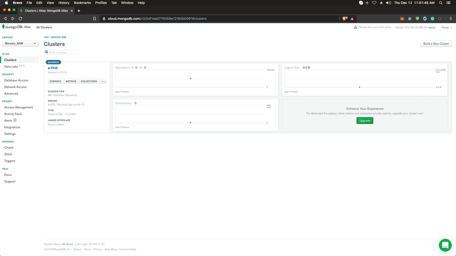Image resolution: width=456 pixels, height=256 pixels.
Task: Click the grayed-out extension icon
Action: click(x=440, y=19)
